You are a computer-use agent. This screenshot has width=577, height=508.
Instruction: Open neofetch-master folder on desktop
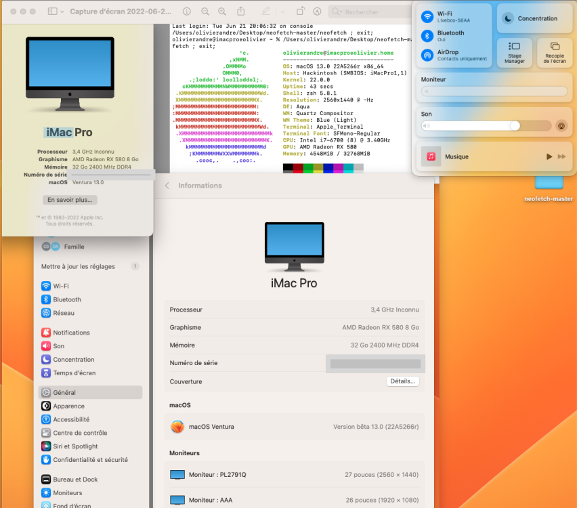(x=549, y=190)
